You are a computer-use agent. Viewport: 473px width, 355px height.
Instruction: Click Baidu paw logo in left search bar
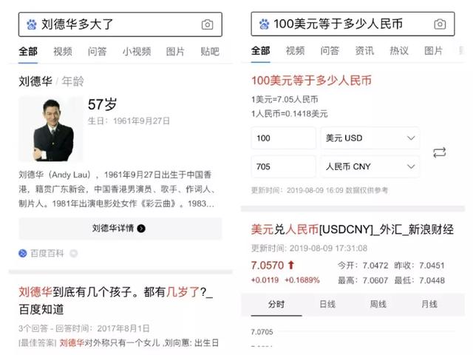(31, 24)
